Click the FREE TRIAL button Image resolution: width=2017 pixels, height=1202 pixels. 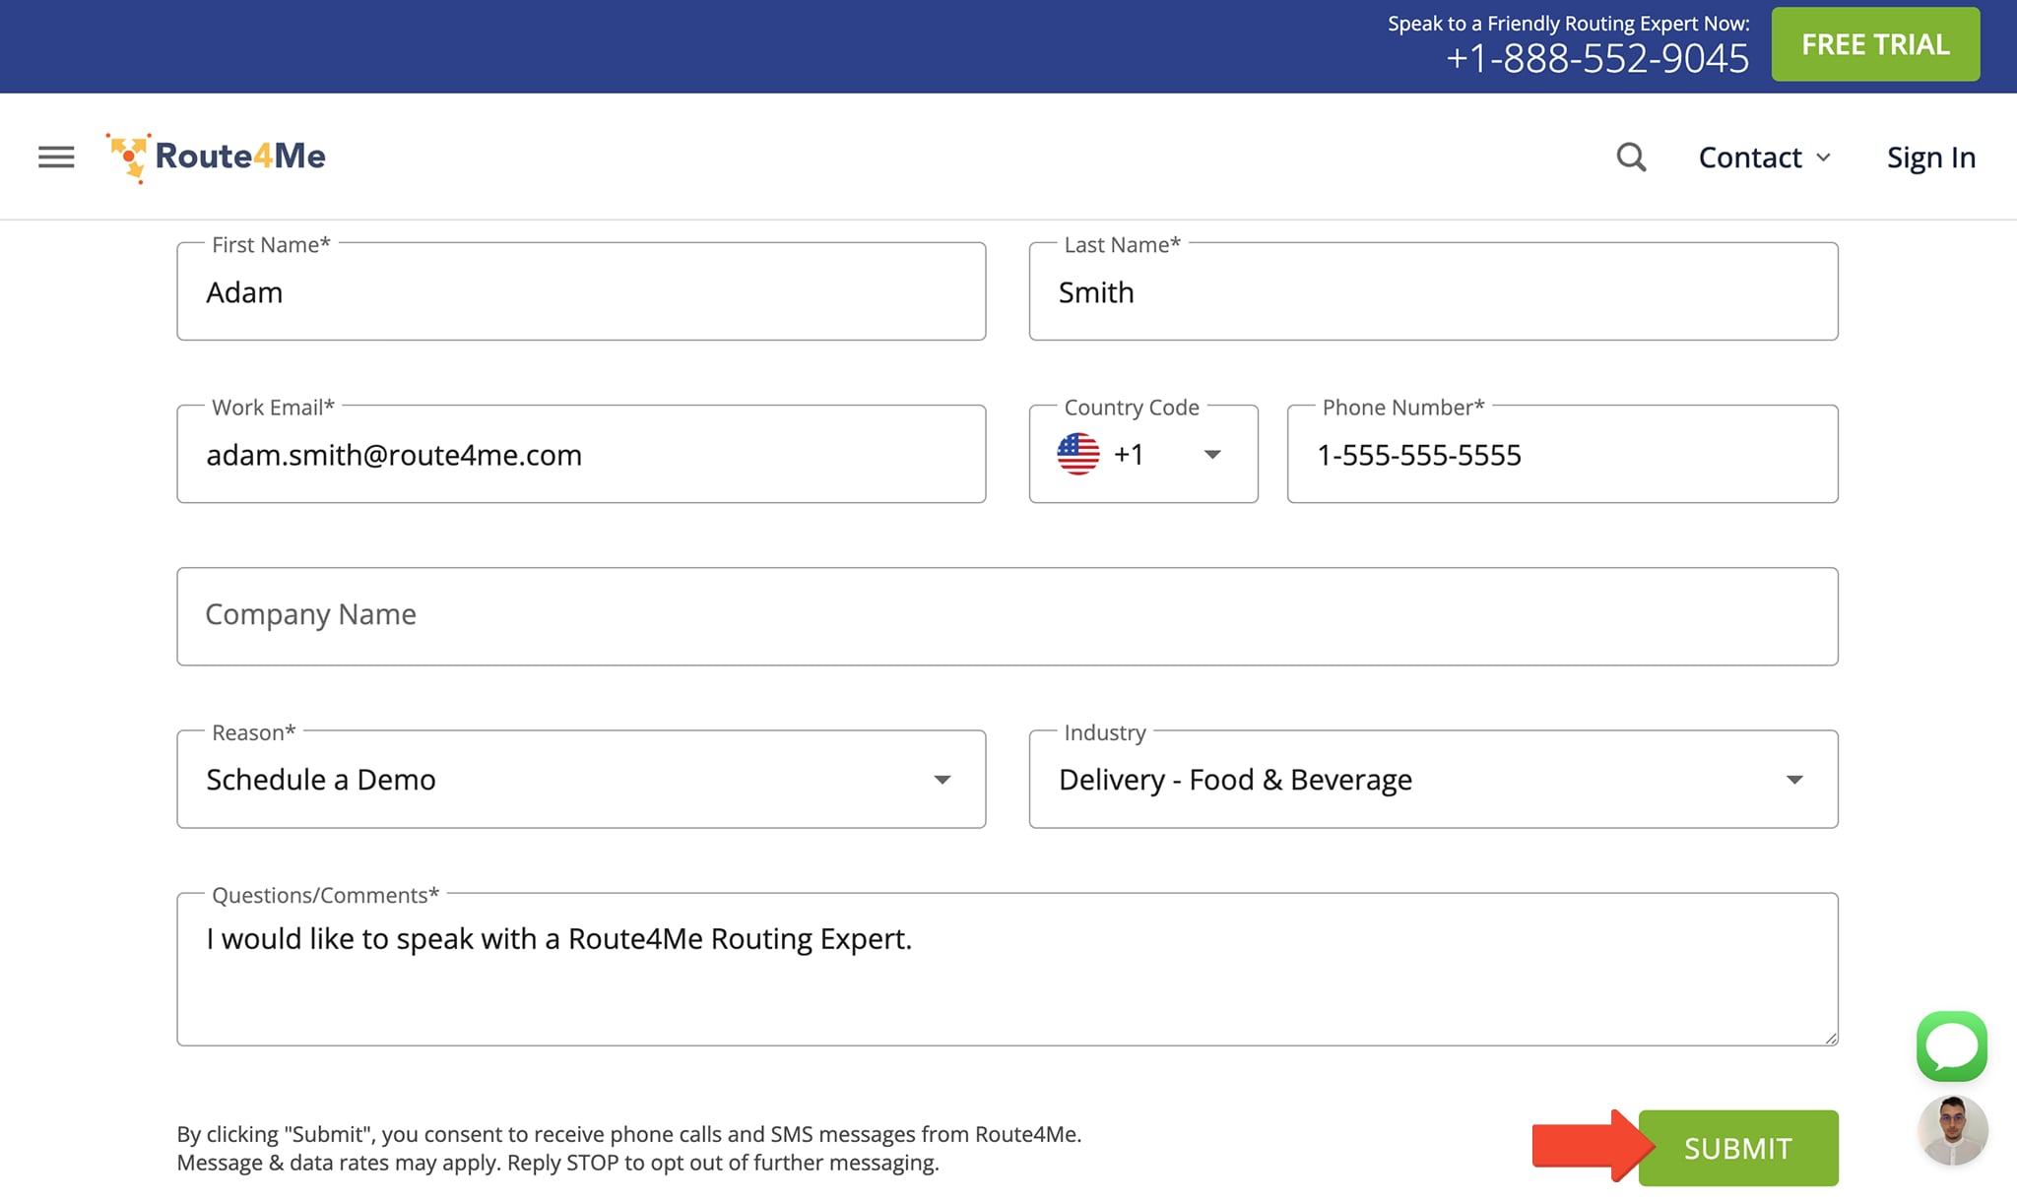click(x=1875, y=44)
